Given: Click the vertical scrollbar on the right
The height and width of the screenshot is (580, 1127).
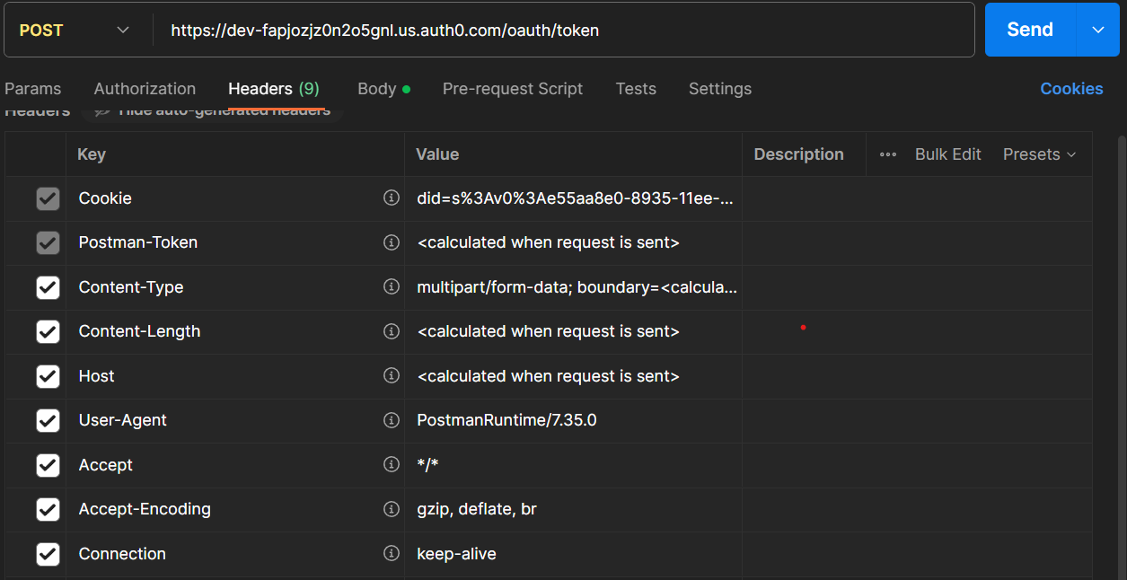Looking at the screenshot, I should pos(1121,357).
